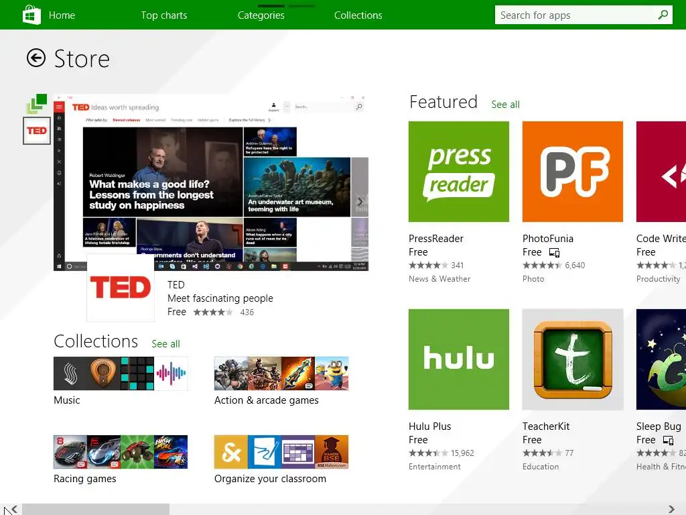The image size is (686, 515).
Task: Click the scrollbar right arrow
Action: [671, 510]
